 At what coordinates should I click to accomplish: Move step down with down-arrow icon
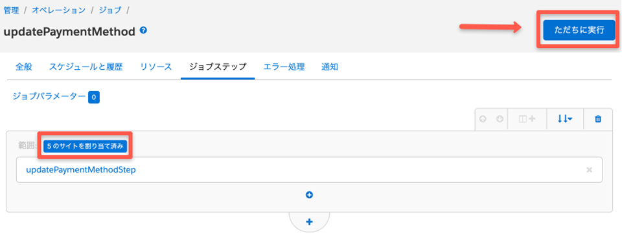(x=500, y=119)
